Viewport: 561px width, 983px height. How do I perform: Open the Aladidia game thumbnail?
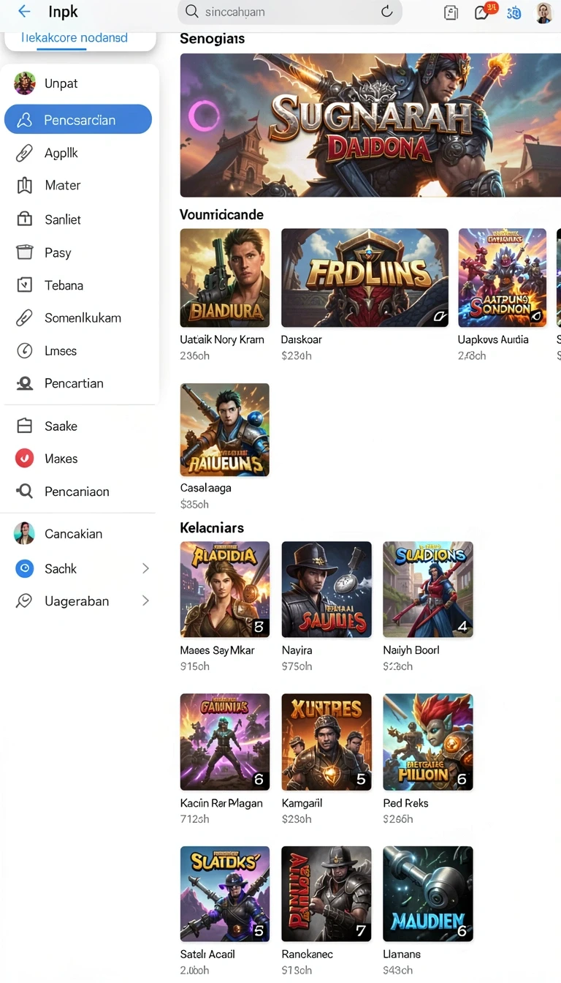[x=225, y=590]
